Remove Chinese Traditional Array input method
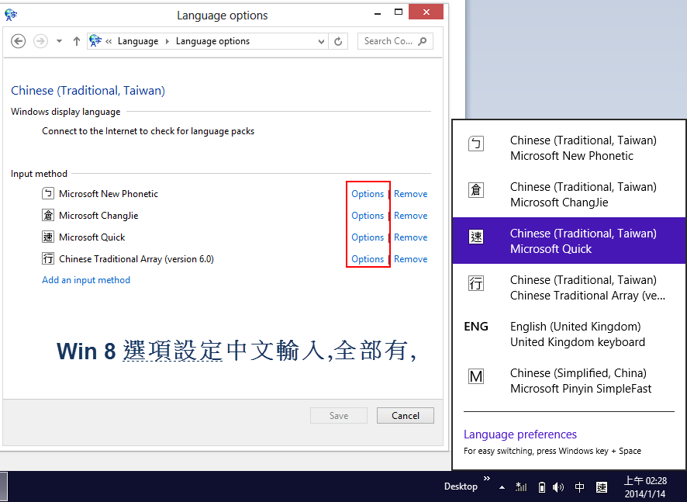Viewport: 687px width, 502px height. 410,259
